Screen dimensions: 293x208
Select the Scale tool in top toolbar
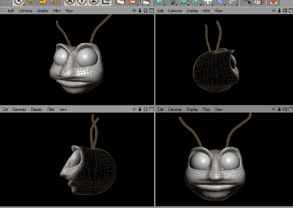(43, 2)
